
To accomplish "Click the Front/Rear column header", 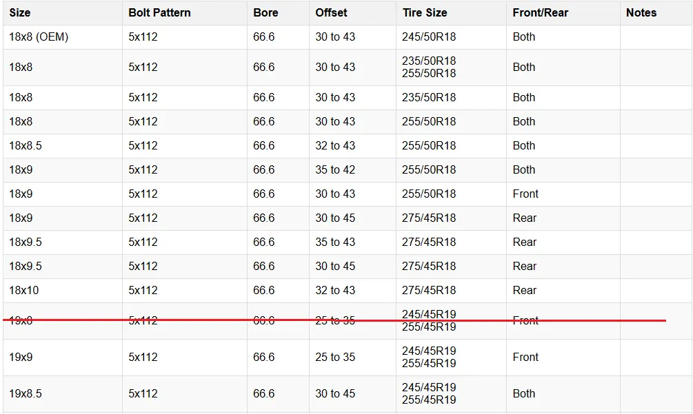I will (540, 13).
